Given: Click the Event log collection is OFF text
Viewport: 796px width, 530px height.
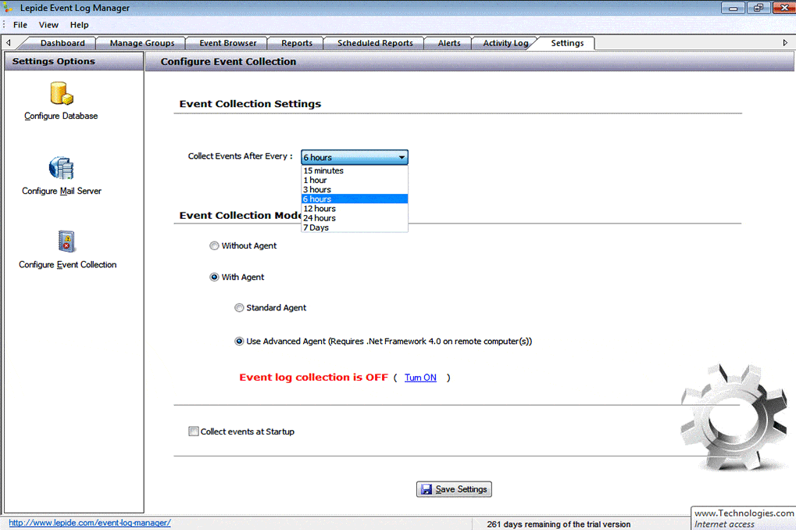Looking at the screenshot, I should click(x=314, y=378).
